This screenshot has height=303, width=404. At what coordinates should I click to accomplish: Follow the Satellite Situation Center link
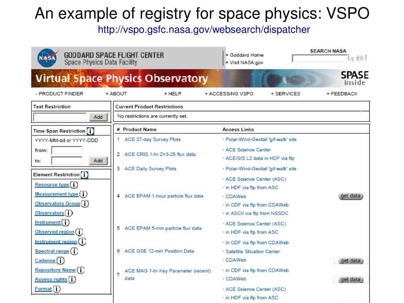pos(252,252)
